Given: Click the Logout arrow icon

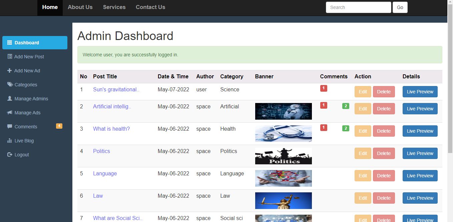Looking at the screenshot, I should [x=10, y=155].
